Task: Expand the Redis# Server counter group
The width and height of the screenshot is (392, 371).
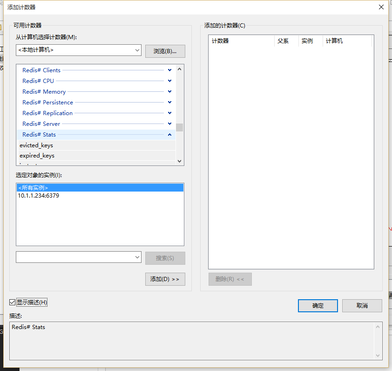Action: tap(169, 124)
